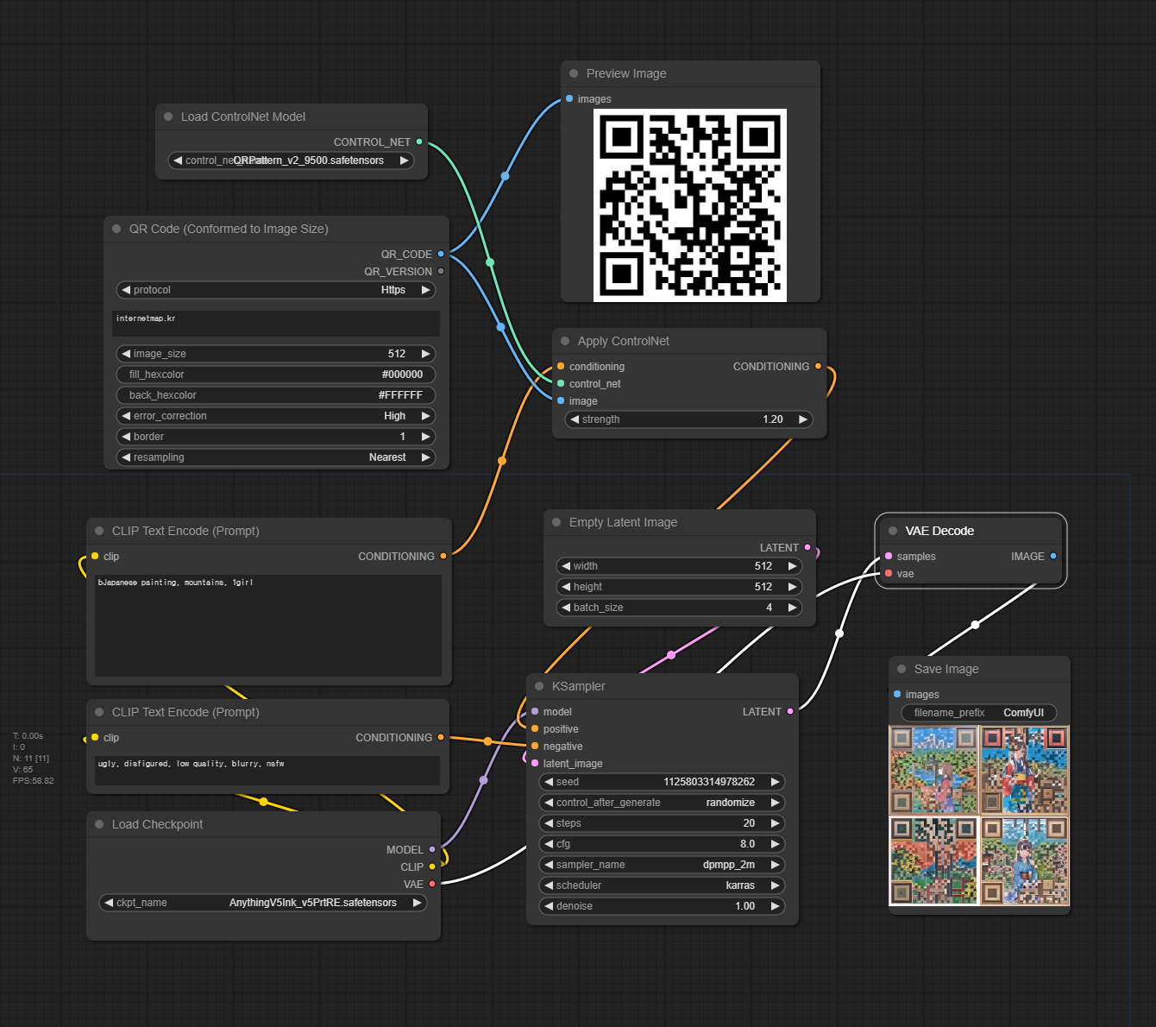Open bottom-left generated image thumbnail
This screenshot has height=1027, width=1156.
[x=934, y=860]
